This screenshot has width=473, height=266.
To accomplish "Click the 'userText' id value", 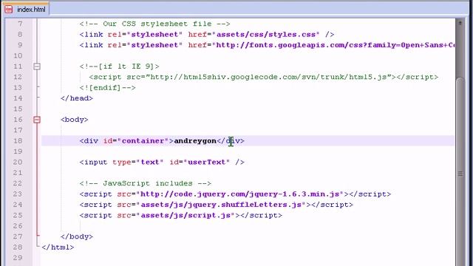I will tap(207, 163).
